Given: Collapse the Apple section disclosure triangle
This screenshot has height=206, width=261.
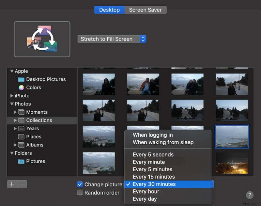Looking at the screenshot, I should (x=11, y=71).
